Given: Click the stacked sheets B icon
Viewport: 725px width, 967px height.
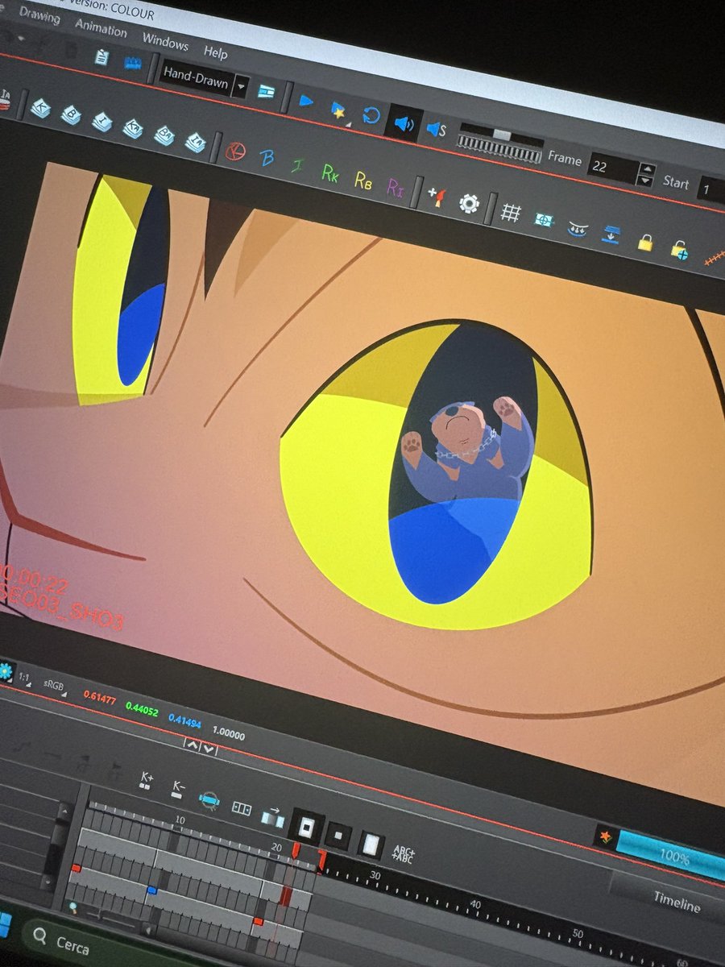Looking at the screenshot, I should [x=71, y=114].
